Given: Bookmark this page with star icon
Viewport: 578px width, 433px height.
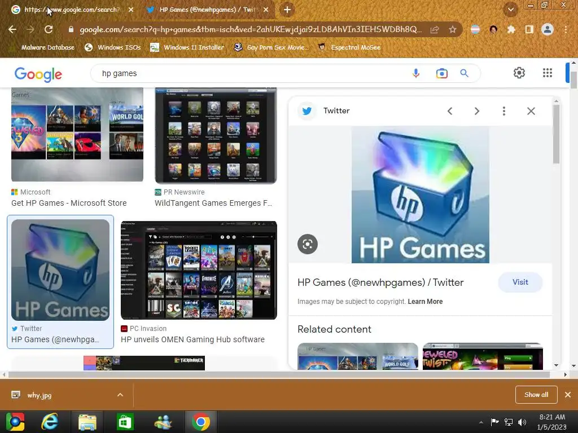Looking at the screenshot, I should click(453, 29).
